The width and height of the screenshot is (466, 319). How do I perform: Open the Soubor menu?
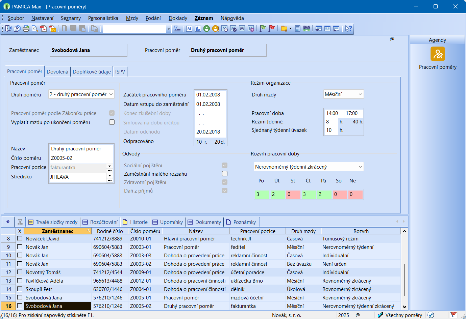[x=16, y=18]
